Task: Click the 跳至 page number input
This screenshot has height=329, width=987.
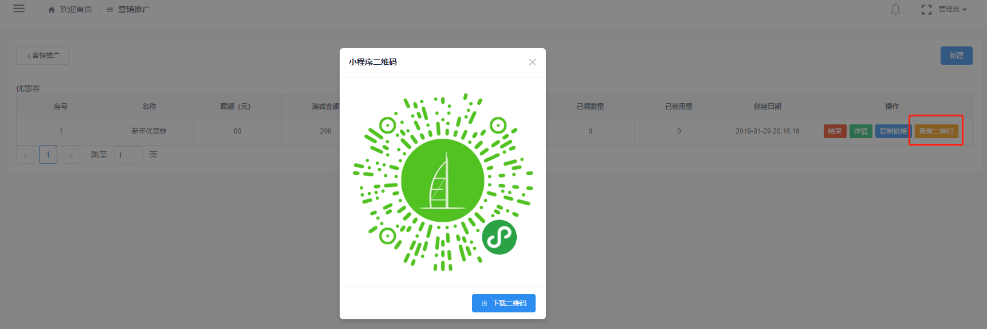Action: tap(128, 155)
